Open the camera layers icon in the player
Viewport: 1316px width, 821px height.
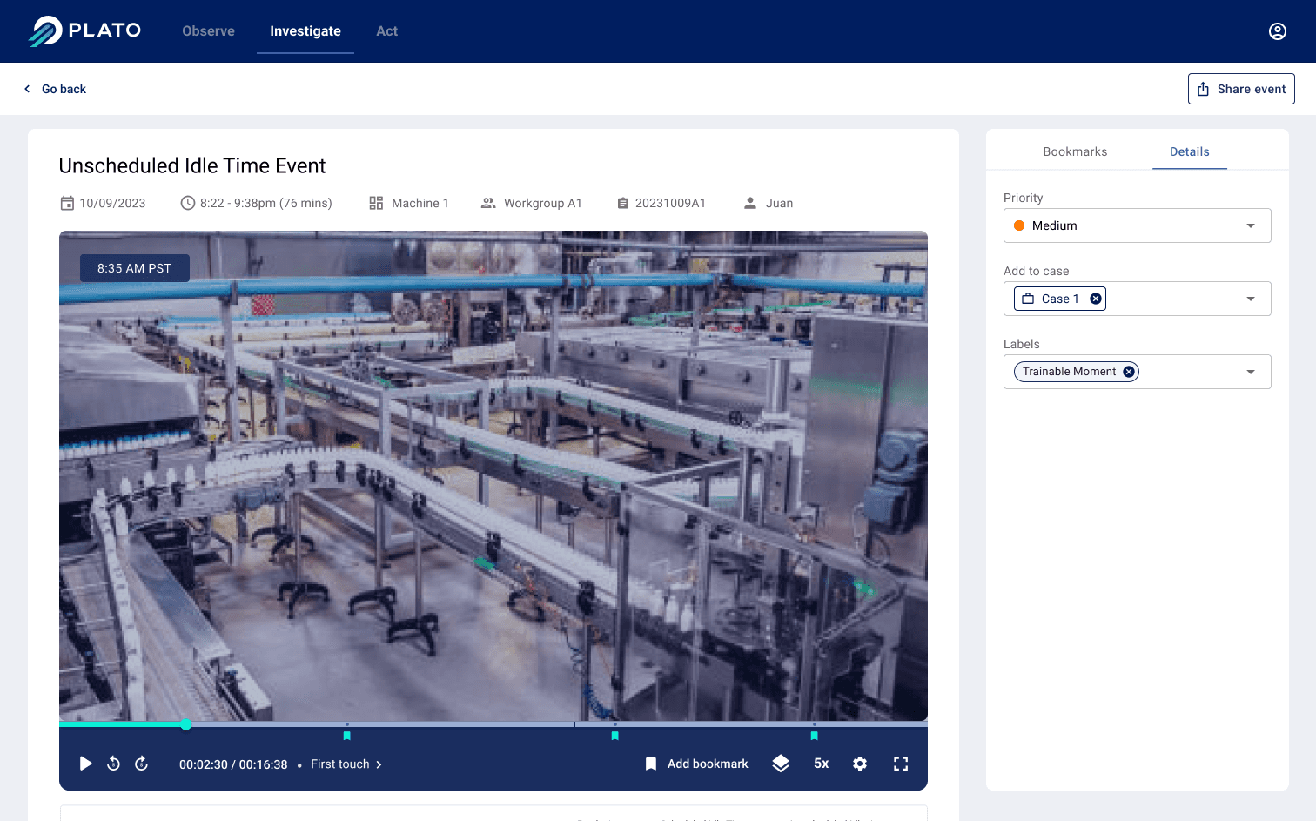pyautogui.click(x=780, y=764)
